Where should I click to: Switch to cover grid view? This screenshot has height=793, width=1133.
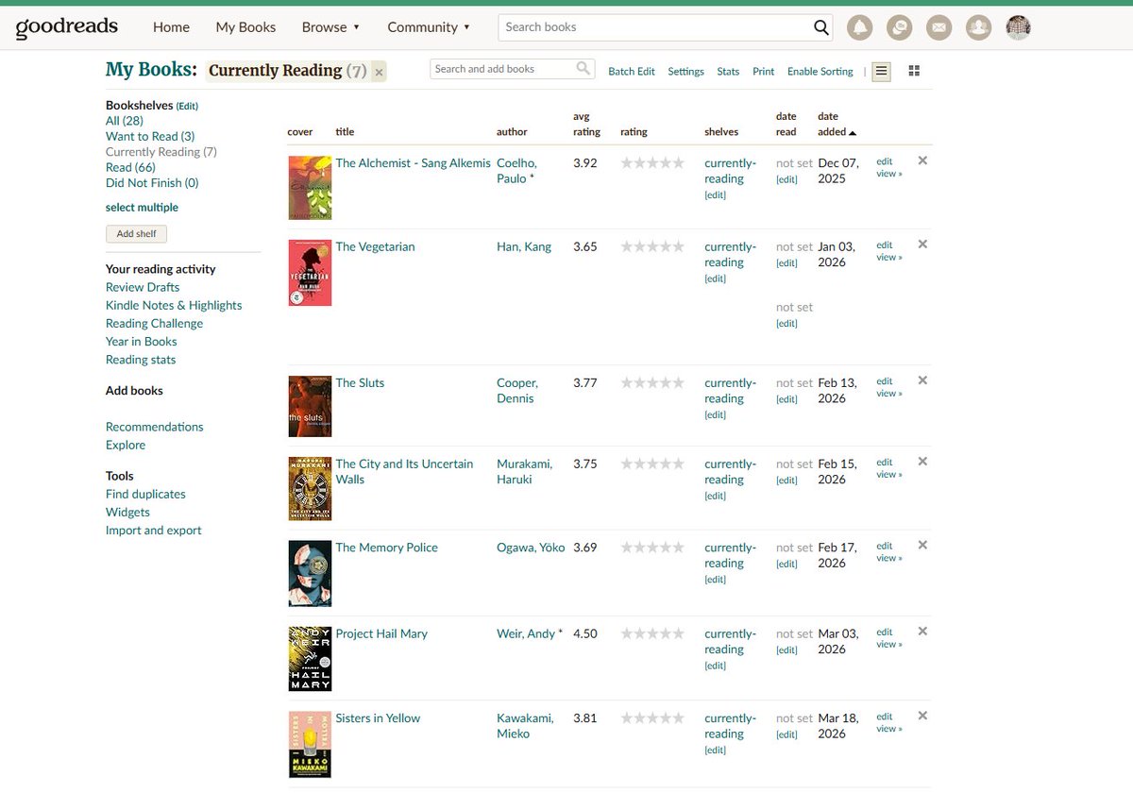tap(914, 71)
